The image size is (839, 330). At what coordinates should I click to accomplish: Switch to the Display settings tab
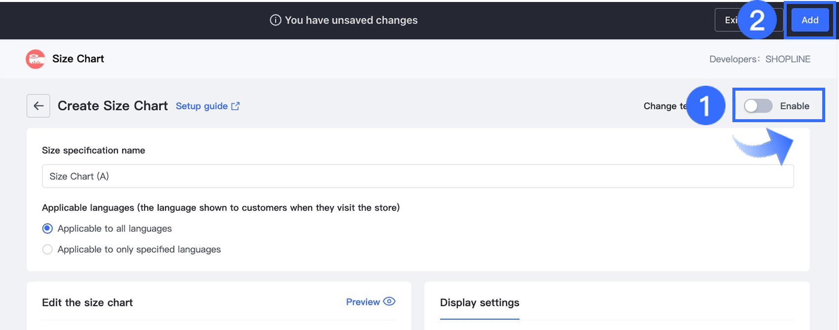coord(479,303)
